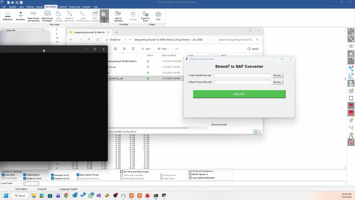Open Google Chrome from the taskbar

point(66,196)
